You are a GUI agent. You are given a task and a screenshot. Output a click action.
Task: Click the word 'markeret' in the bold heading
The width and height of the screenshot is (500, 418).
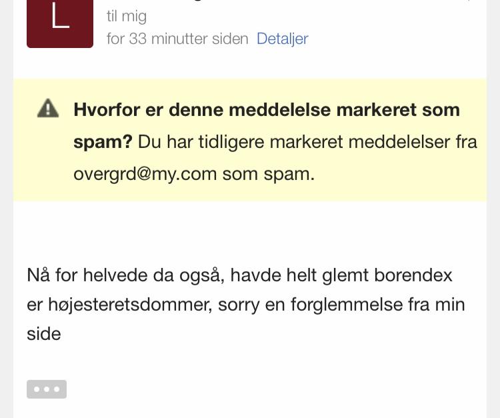pyautogui.click(x=376, y=110)
